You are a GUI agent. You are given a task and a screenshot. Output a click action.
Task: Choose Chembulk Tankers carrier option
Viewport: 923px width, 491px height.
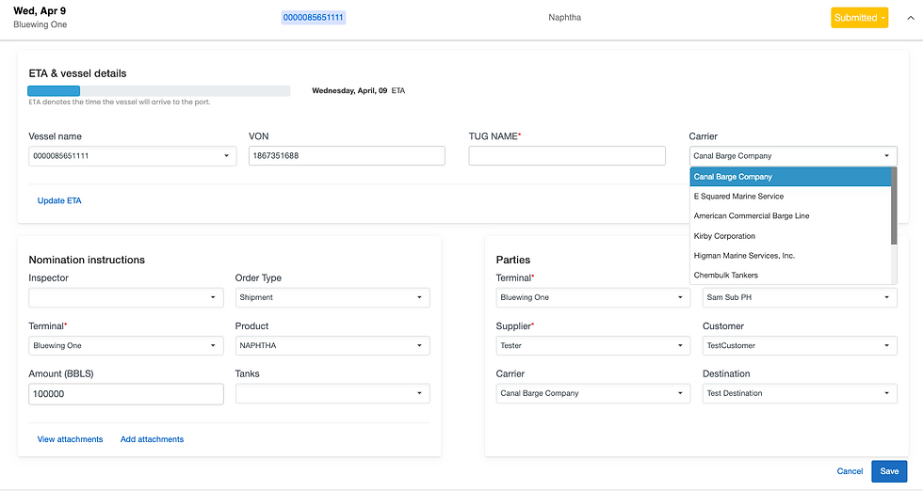726,276
